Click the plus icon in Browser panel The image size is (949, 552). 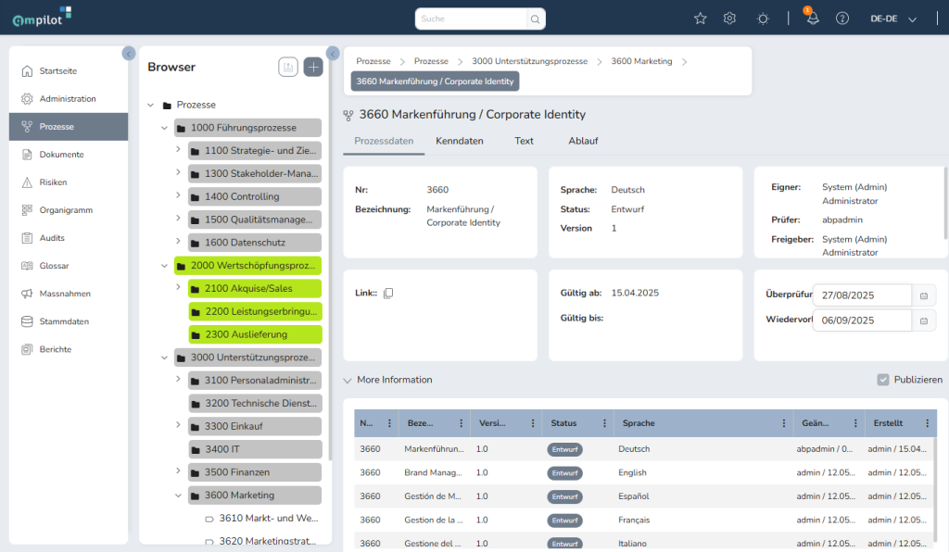tap(313, 67)
